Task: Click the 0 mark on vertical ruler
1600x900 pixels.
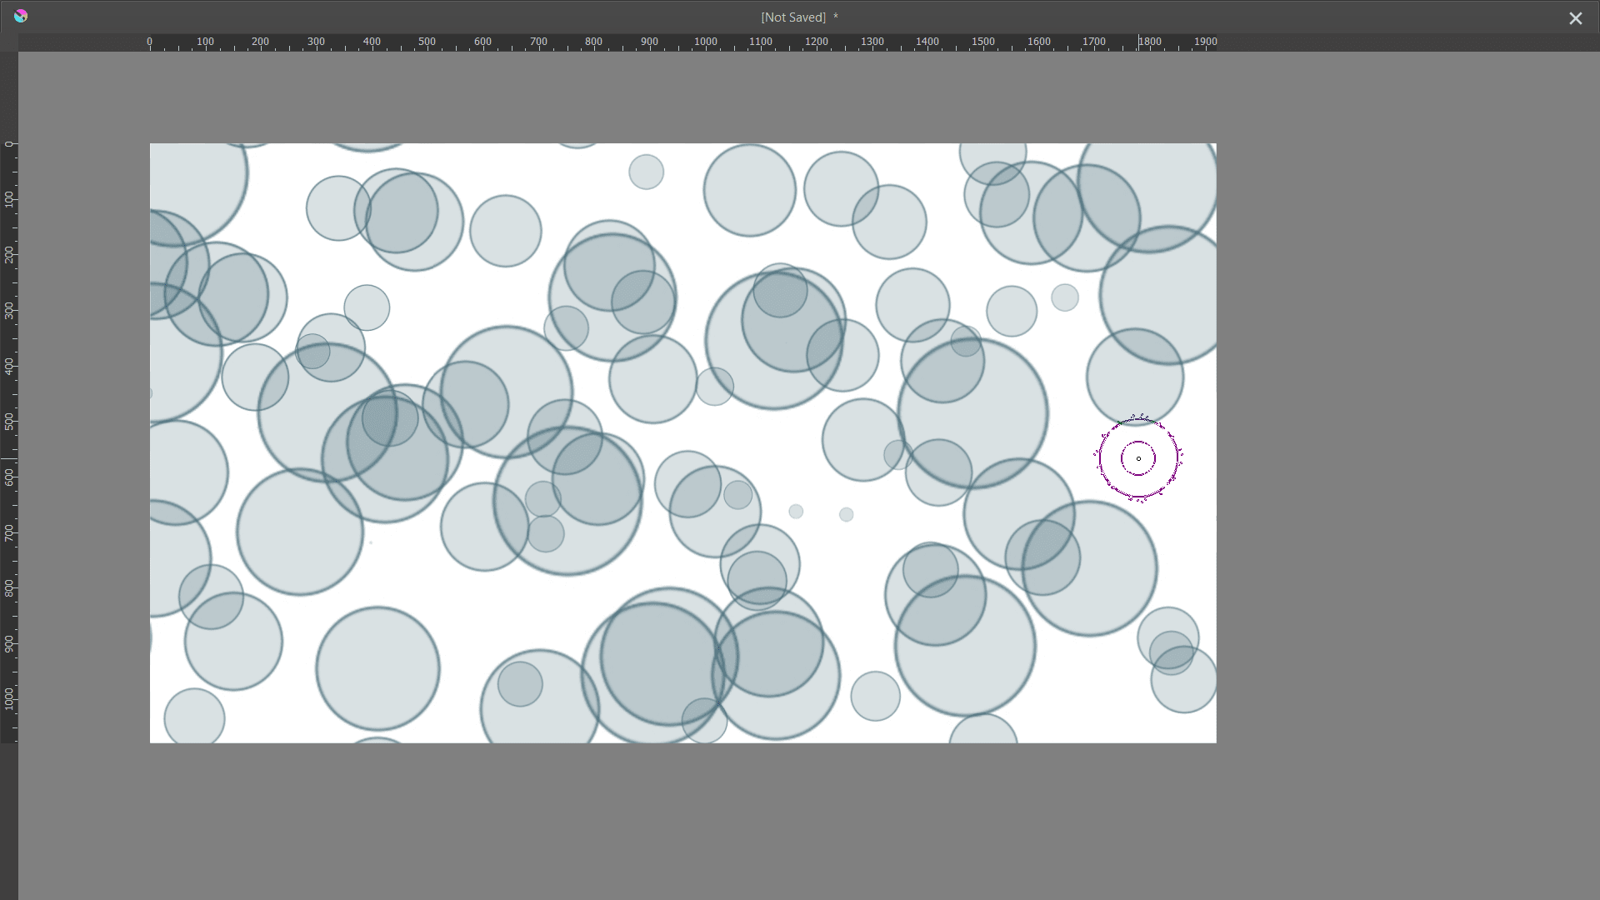Action: coord(9,144)
